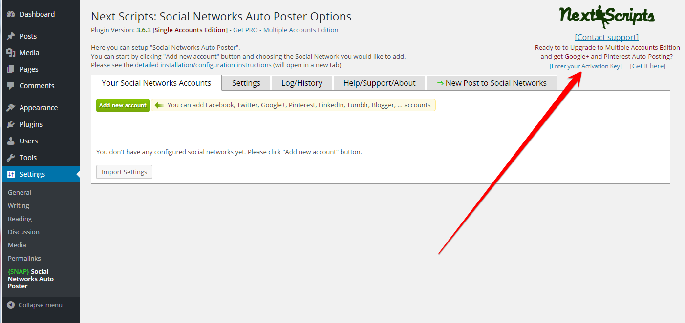Open the Tools menu
Image resolution: width=685 pixels, height=323 pixels.
coord(28,158)
